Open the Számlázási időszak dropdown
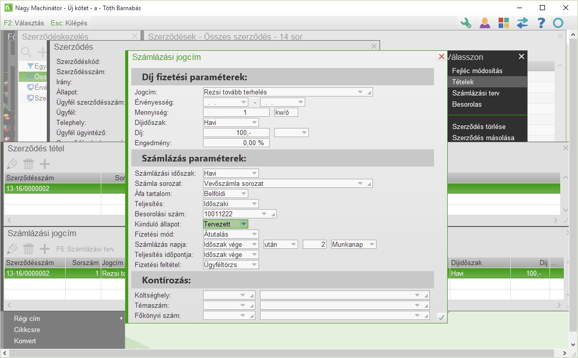This screenshot has height=358, width=578. click(254, 173)
